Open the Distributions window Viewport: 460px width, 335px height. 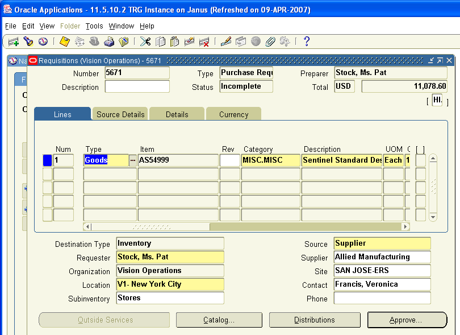click(315, 320)
